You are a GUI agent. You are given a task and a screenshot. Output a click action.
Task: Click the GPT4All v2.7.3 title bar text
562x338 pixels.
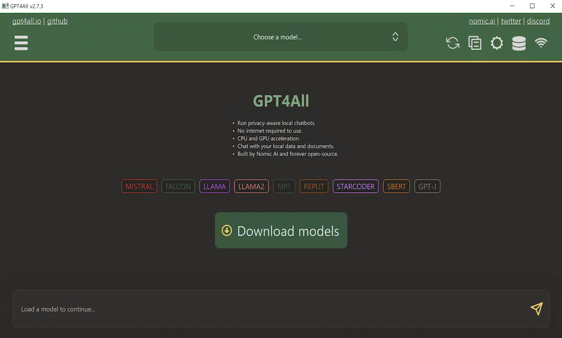[27, 6]
